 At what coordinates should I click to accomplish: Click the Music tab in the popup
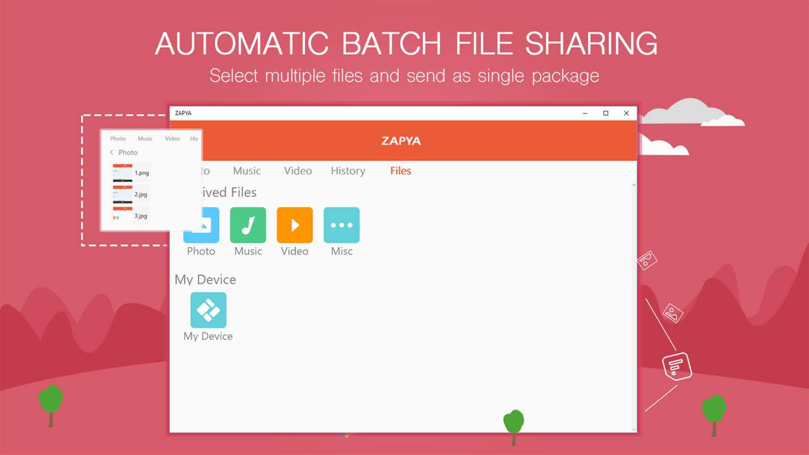tap(145, 139)
